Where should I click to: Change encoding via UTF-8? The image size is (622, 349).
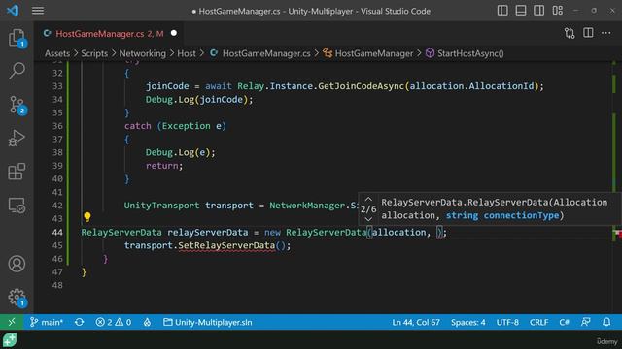click(507, 322)
